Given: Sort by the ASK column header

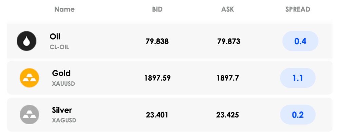Looking at the screenshot, I should (x=228, y=9).
